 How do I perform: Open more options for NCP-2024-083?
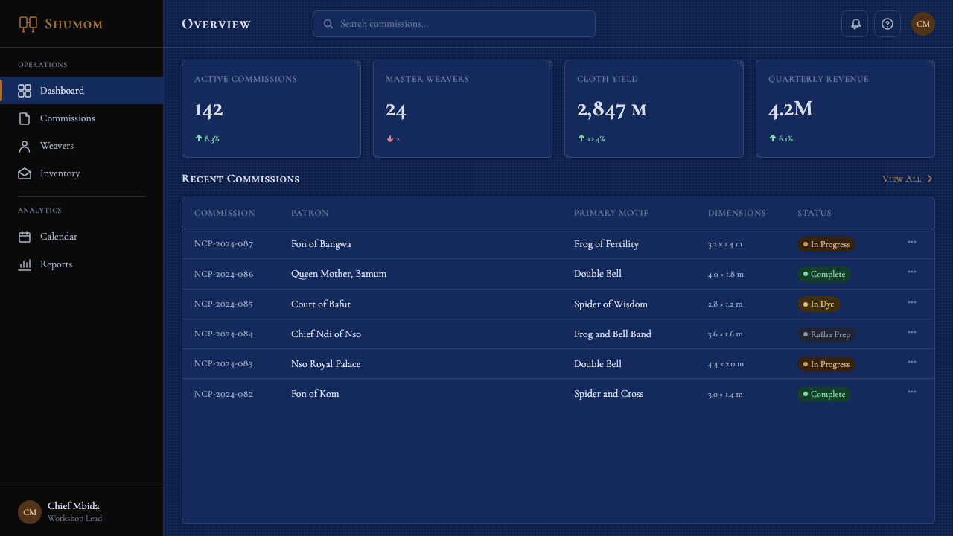(x=912, y=362)
